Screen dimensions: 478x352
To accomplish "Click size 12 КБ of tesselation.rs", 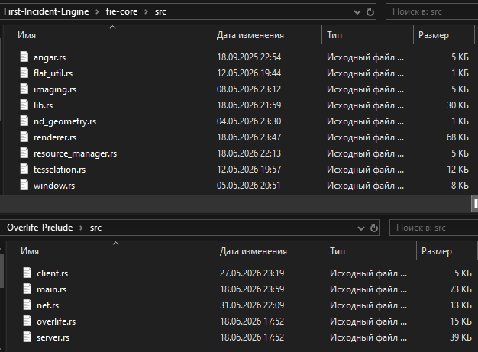I will point(457,170).
